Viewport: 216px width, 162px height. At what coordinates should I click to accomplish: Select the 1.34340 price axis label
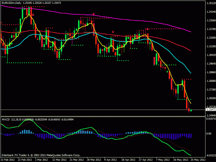click(211, 12)
